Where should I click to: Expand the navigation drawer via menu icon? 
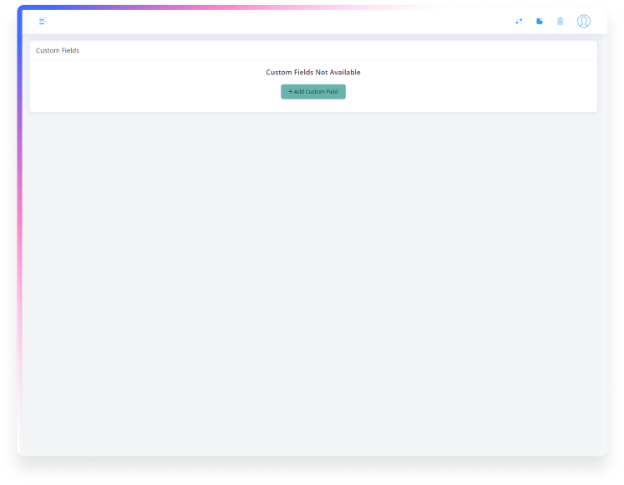click(43, 21)
